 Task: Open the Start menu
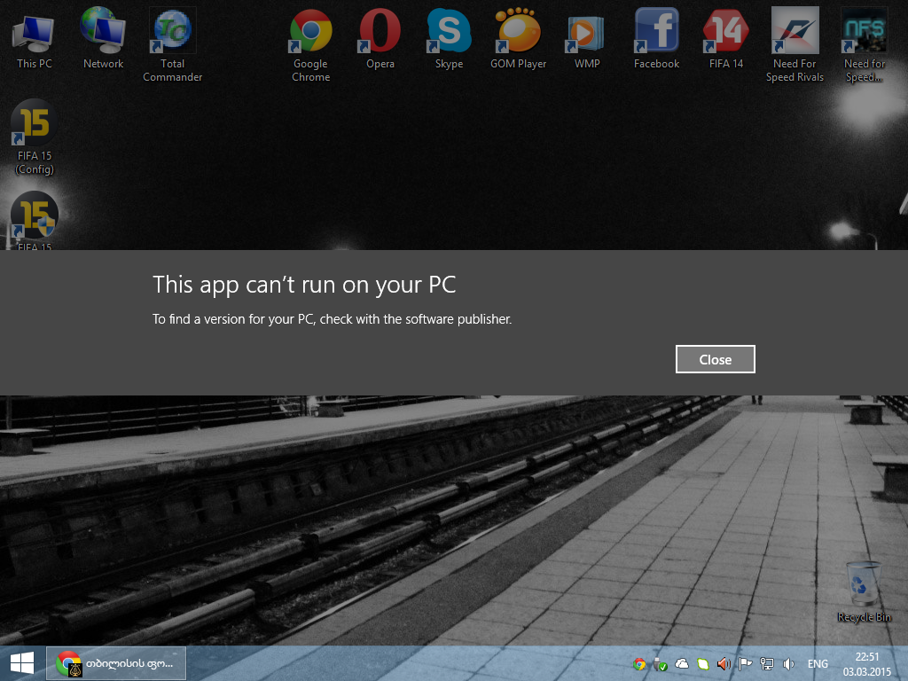click(x=21, y=662)
